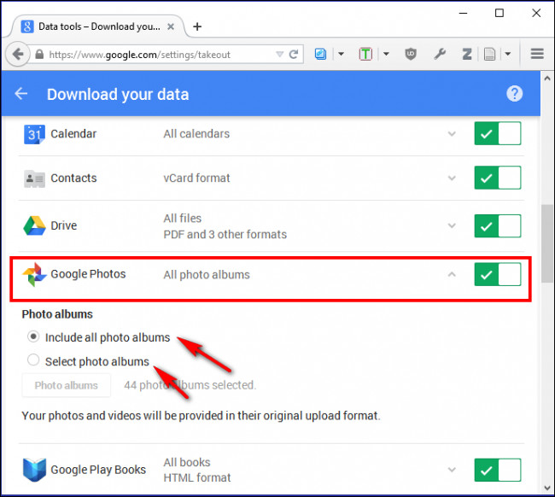Click the uBlock shield toolbar icon
This screenshot has height=497, width=555.
410,54
